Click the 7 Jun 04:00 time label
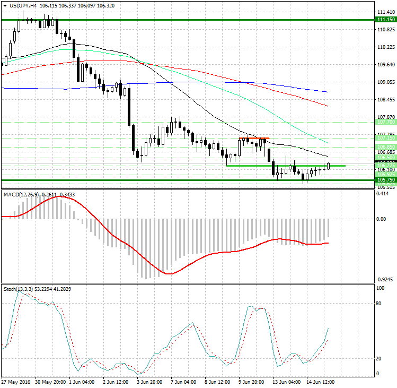 (x=183, y=382)
